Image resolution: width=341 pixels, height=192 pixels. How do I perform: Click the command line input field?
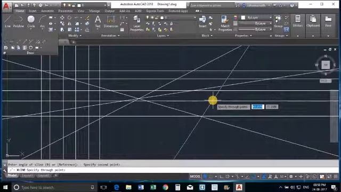point(173,170)
